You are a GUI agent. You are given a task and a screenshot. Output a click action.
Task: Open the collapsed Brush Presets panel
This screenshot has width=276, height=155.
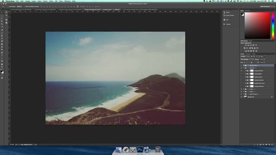pos(229,15)
